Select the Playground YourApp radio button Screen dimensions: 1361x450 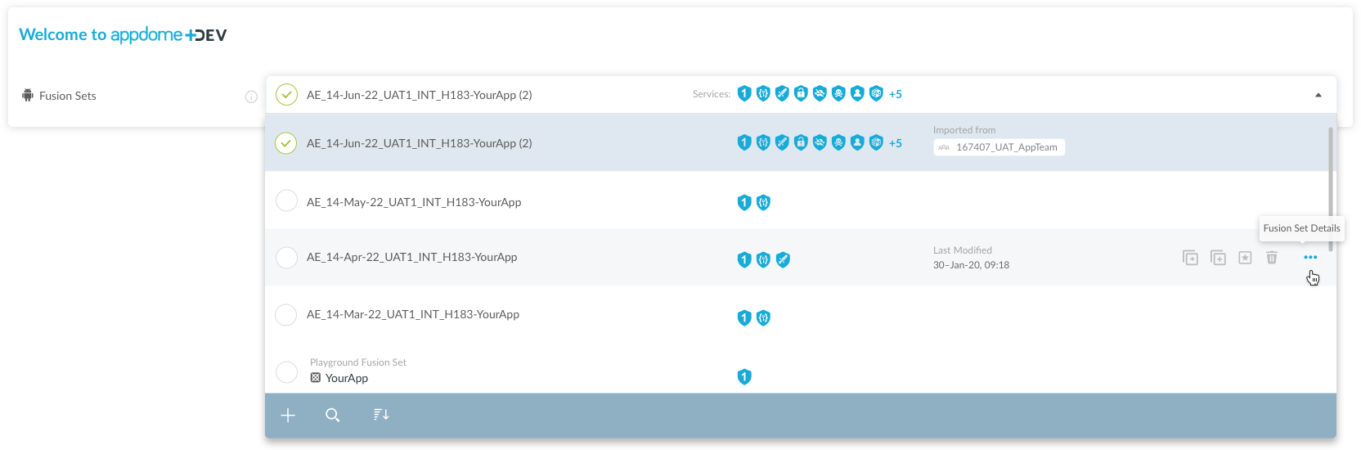coord(286,372)
